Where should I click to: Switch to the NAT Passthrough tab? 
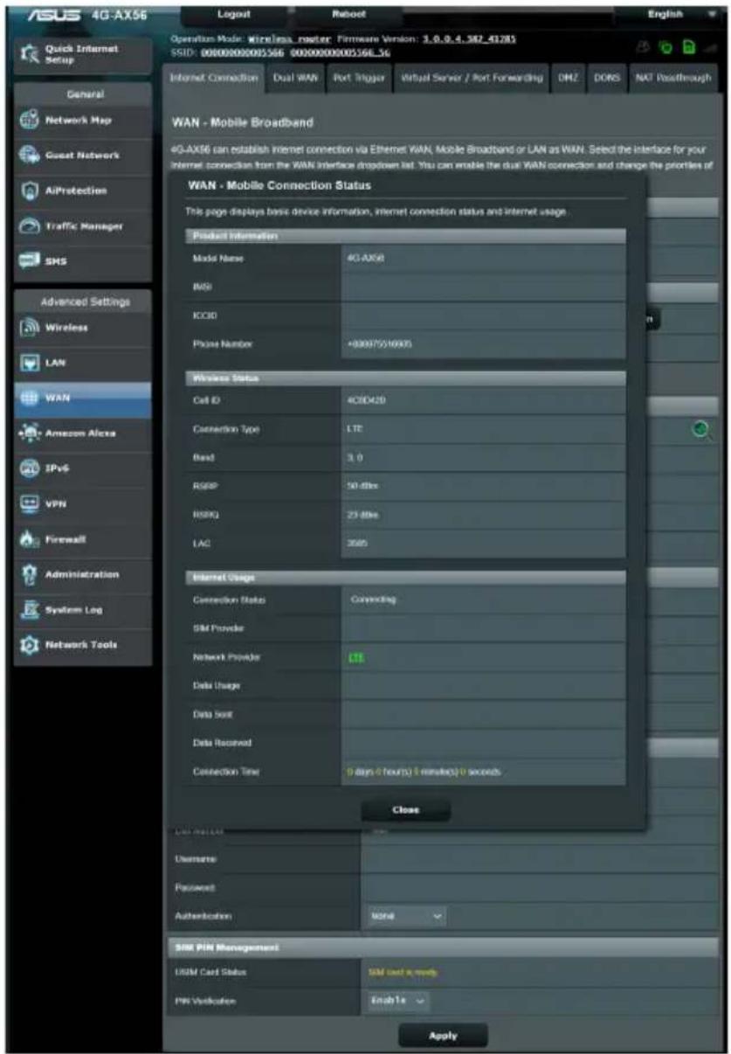coord(672,78)
